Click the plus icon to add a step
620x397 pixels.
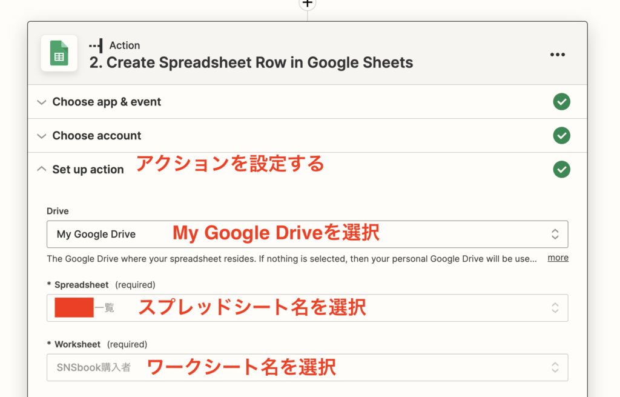coord(307,3)
